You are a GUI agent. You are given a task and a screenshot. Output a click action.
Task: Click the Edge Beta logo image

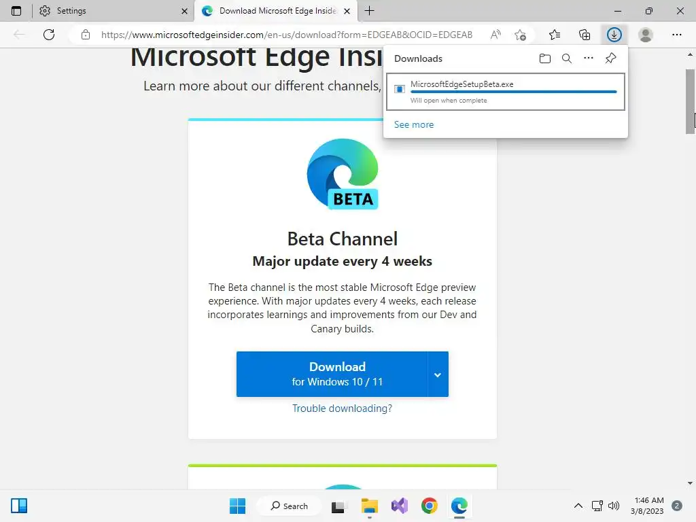tap(343, 174)
